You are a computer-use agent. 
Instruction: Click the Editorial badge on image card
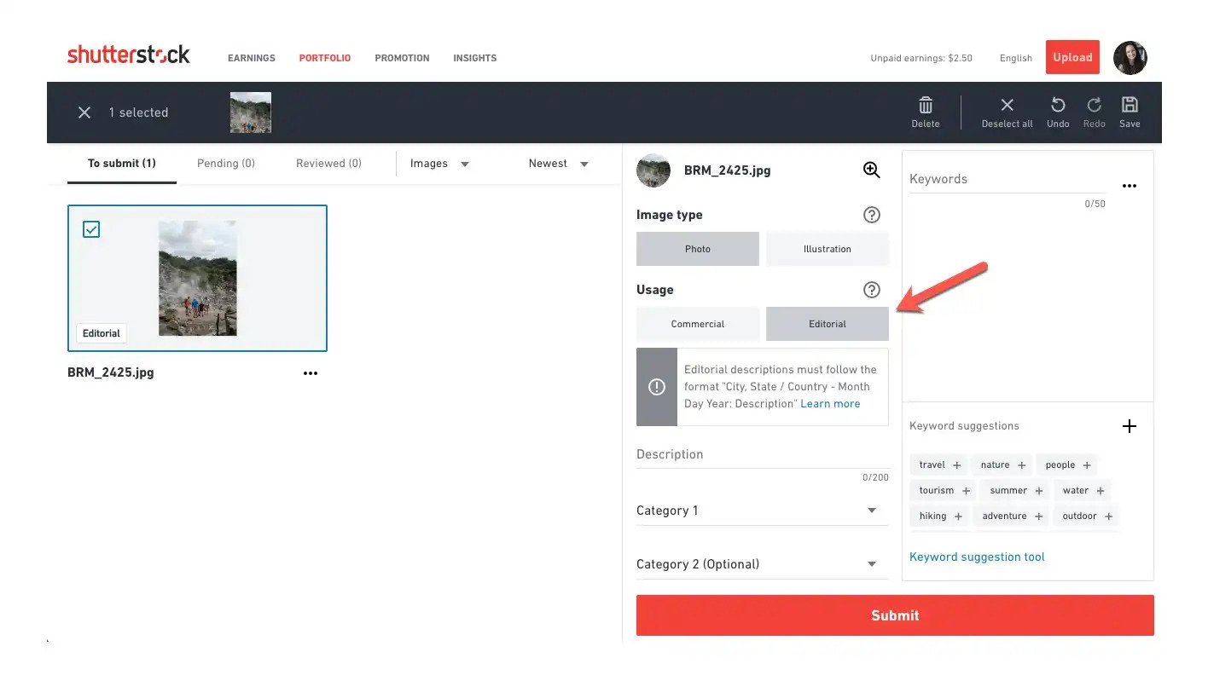102,333
